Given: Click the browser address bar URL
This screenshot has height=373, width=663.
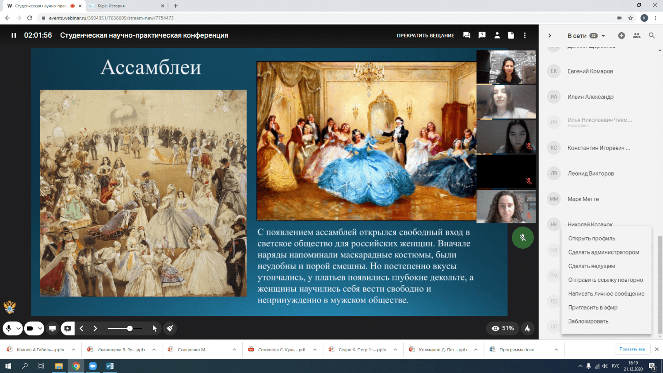Looking at the screenshot, I should click(x=111, y=18).
